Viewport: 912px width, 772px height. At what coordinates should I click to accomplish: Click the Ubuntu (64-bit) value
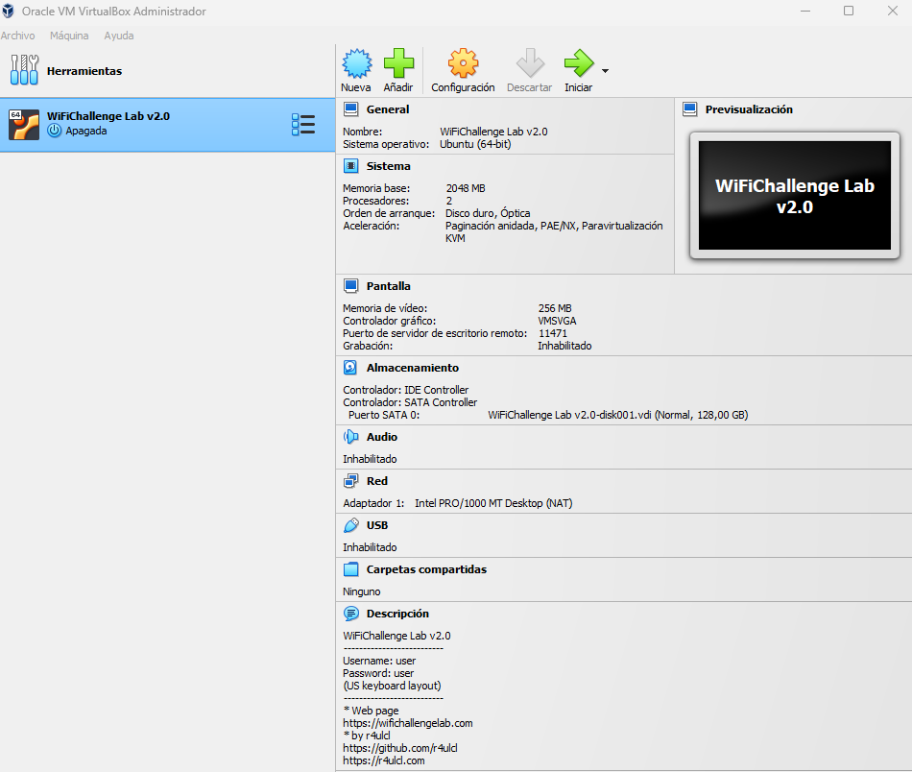(475, 144)
